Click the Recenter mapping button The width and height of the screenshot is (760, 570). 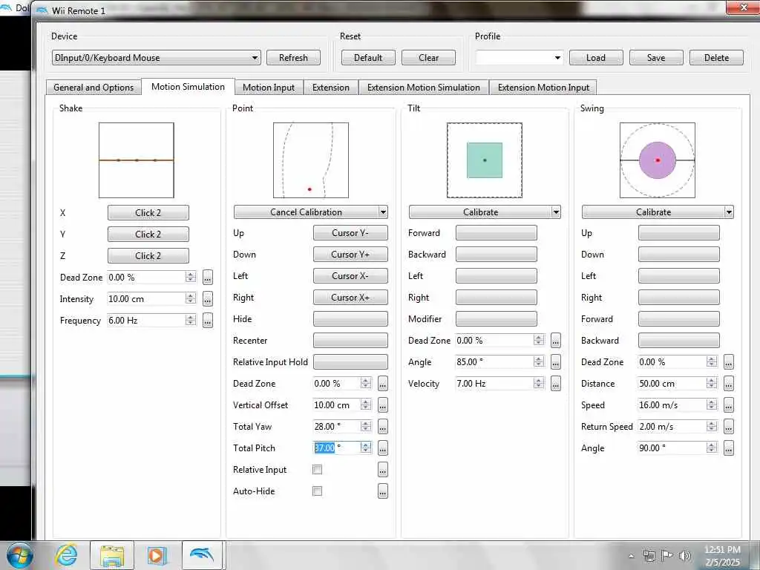(x=350, y=340)
